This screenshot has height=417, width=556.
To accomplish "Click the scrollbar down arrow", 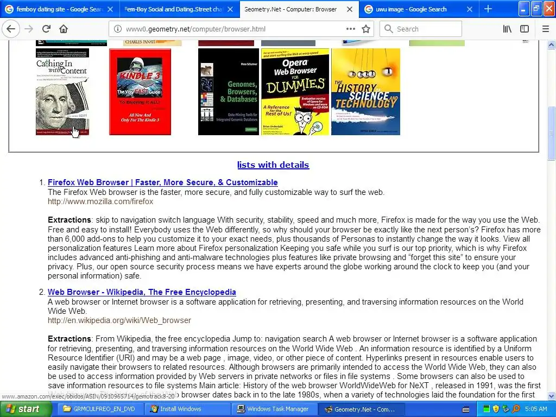I will click(x=551, y=396).
